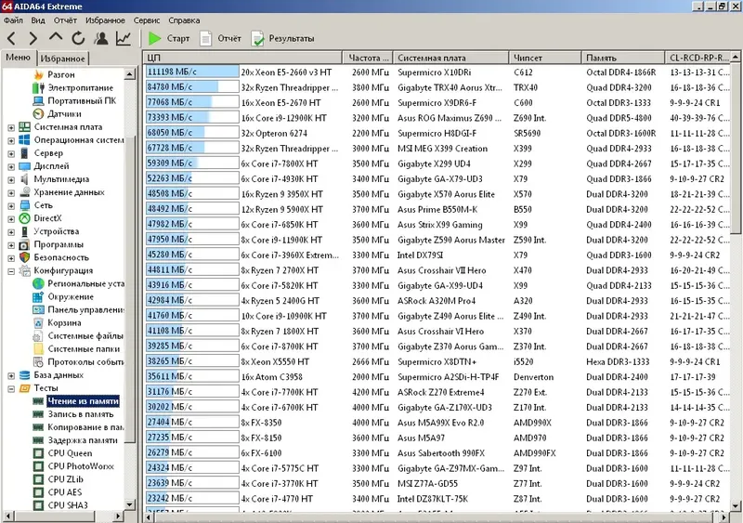The width and height of the screenshot is (743, 523).
Task: Collapse the Конфигурация tree node
Action: click(11, 271)
